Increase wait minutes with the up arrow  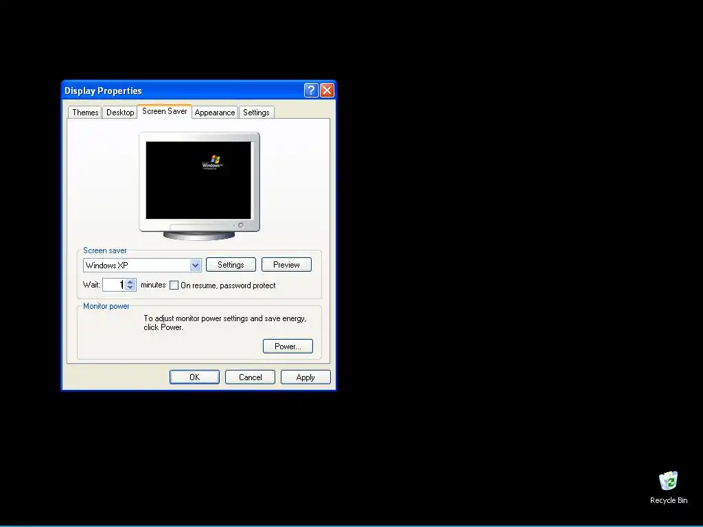(130, 282)
